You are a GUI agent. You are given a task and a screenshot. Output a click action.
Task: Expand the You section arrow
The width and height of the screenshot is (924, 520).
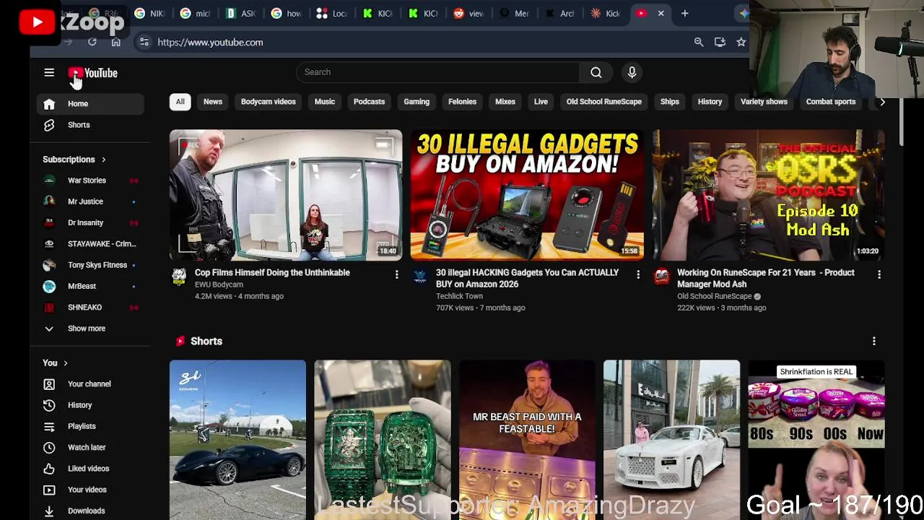(x=65, y=363)
